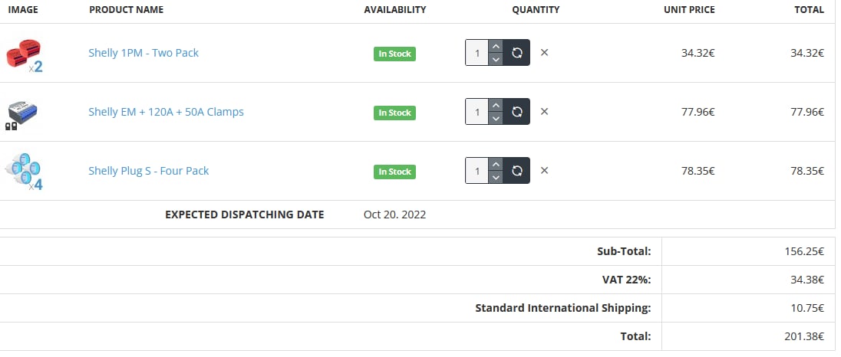
Task: Update quantity of Shelly Plug S Four Pack
Action: click(517, 171)
